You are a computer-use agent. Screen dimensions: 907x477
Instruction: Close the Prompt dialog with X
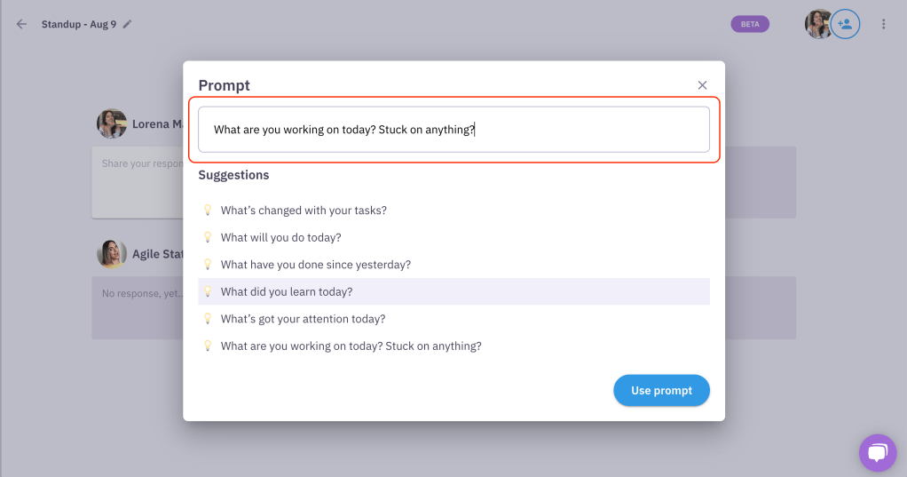coord(702,85)
